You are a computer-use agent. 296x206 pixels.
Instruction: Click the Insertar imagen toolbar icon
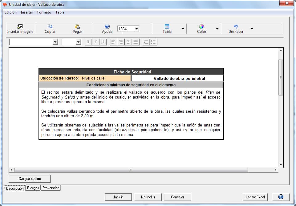point(20,26)
